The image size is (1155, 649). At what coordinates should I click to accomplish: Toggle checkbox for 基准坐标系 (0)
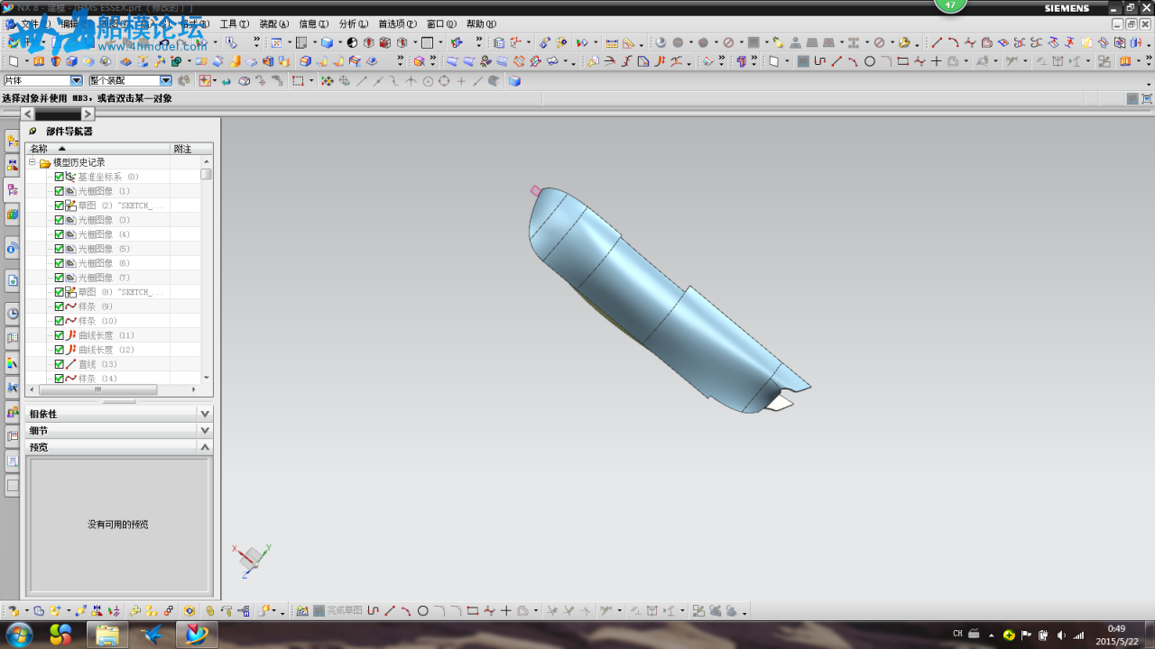(60, 177)
